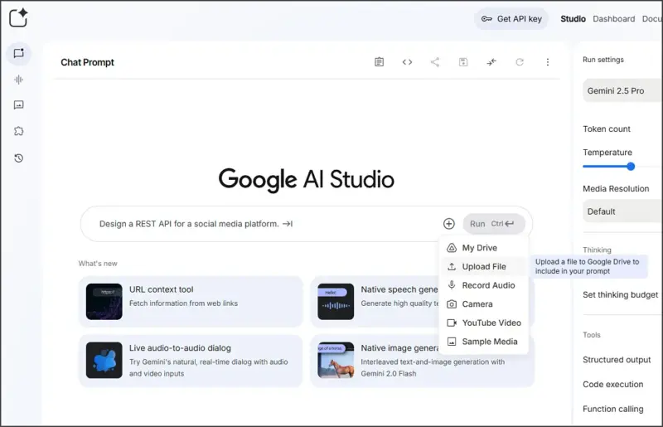Click the Google Drive icon in menu
Screen dimensions: 663x427
(452, 248)
